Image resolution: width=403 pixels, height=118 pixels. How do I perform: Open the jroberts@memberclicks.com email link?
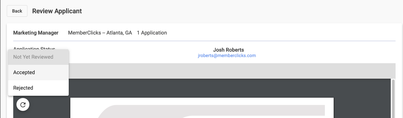click(227, 55)
